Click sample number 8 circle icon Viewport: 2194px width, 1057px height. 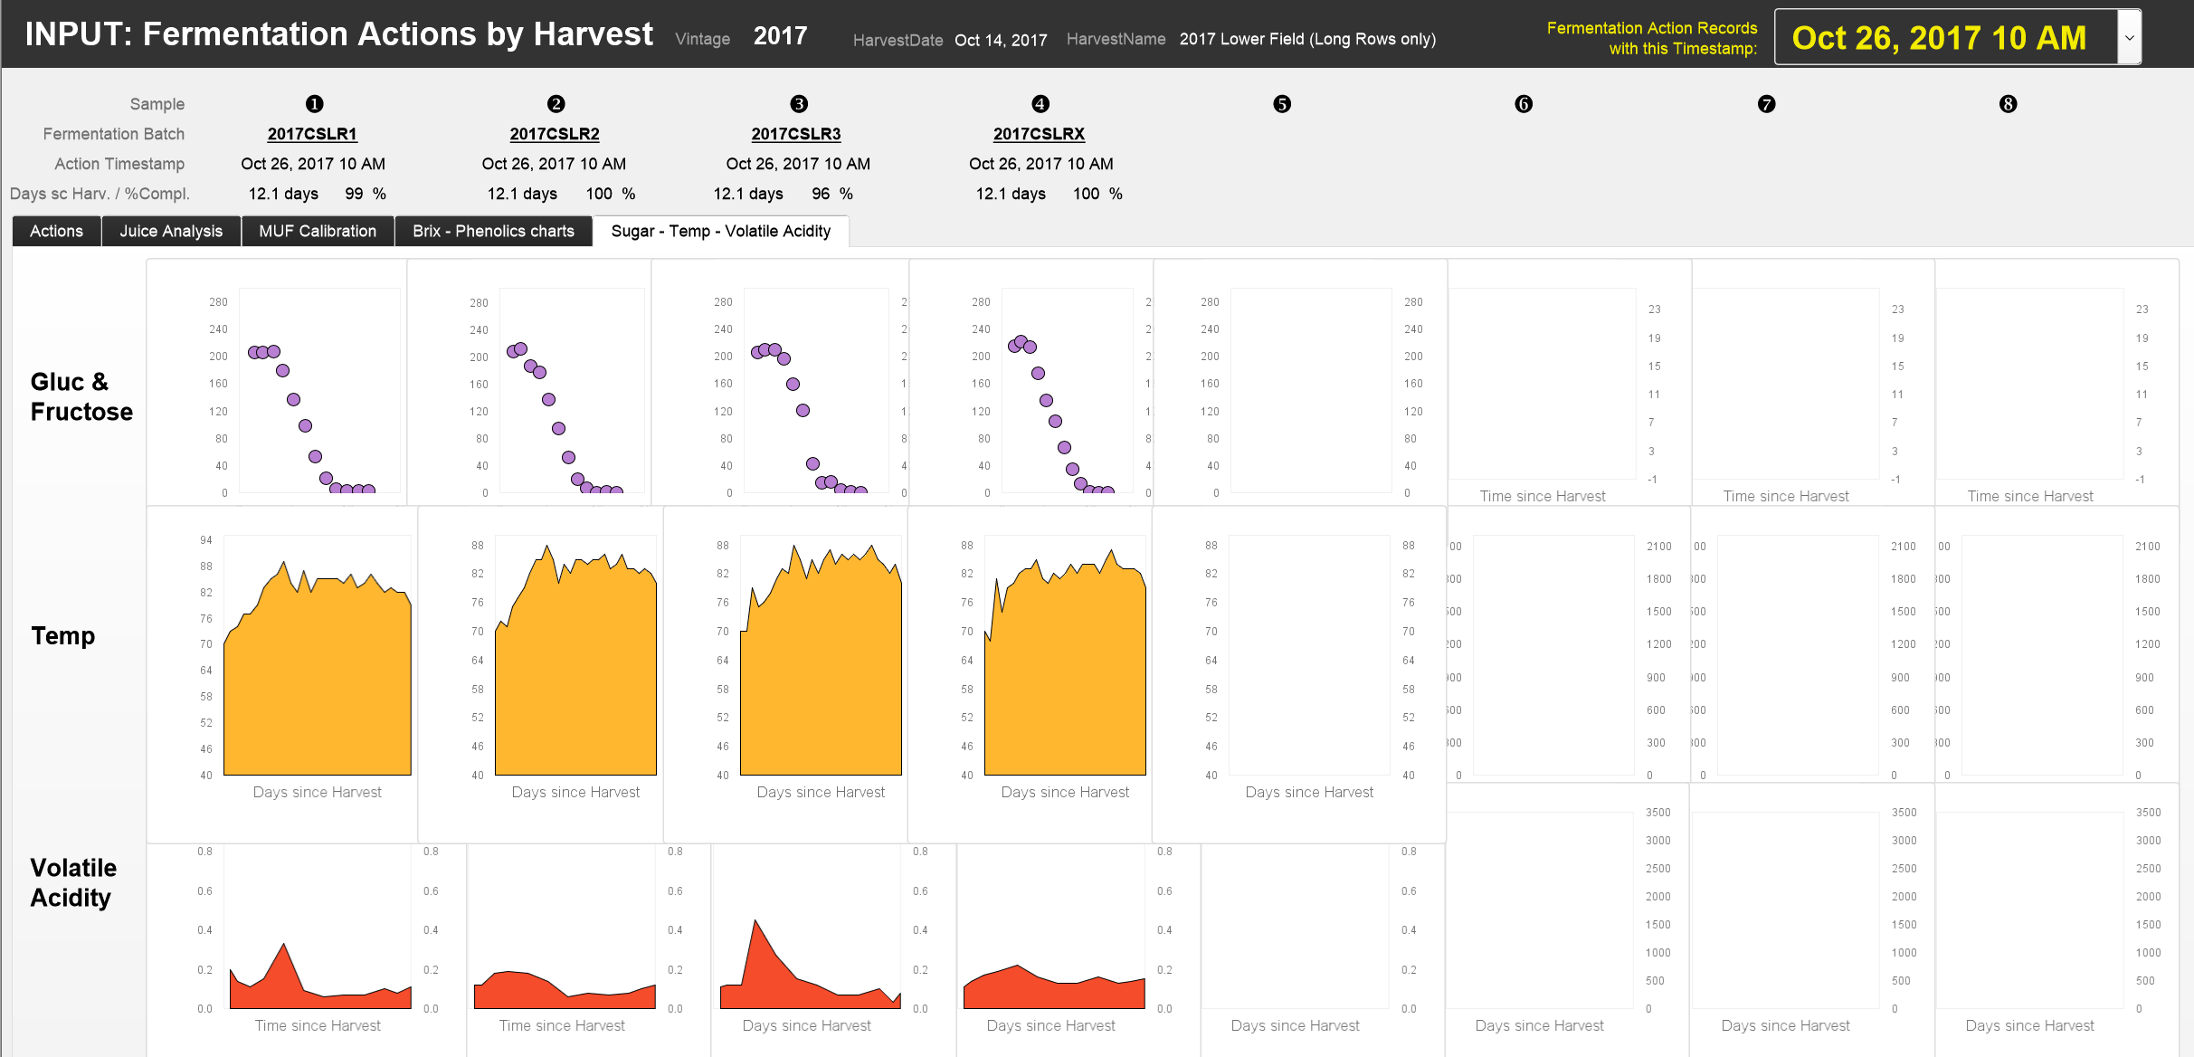coord(2008,104)
